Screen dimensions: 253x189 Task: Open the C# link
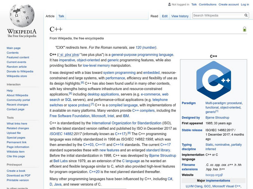pos(170,179)
